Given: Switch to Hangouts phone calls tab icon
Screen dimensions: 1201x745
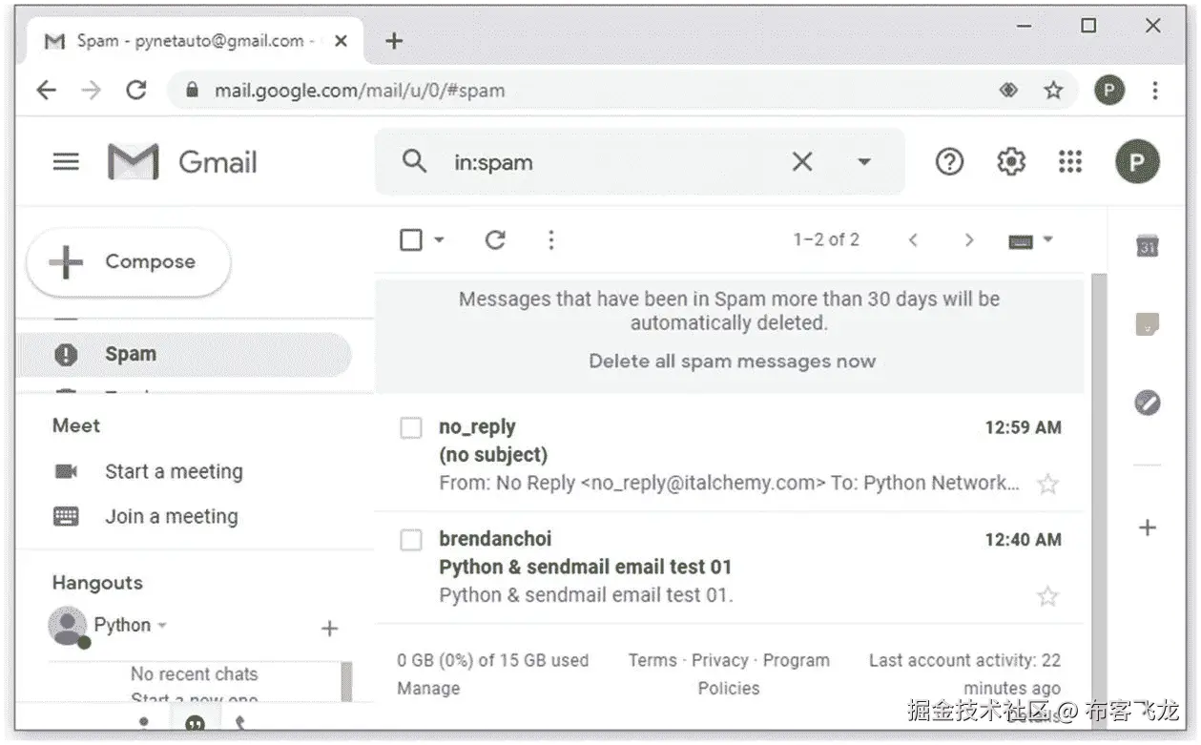Looking at the screenshot, I should click(x=239, y=722).
